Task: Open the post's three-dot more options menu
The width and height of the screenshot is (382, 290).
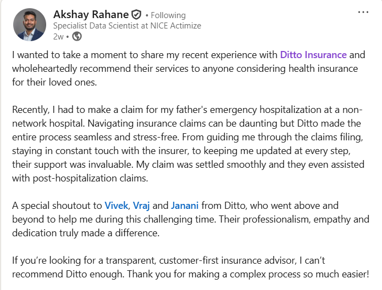Action: tap(363, 12)
